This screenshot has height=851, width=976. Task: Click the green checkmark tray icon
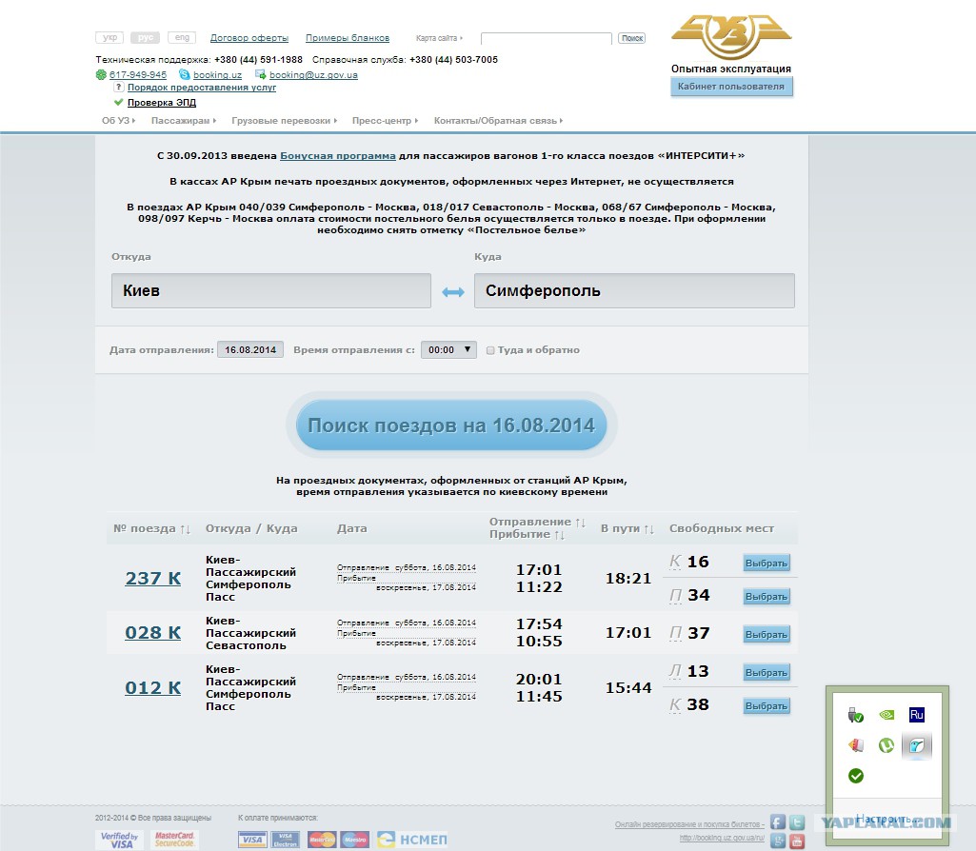(x=856, y=775)
